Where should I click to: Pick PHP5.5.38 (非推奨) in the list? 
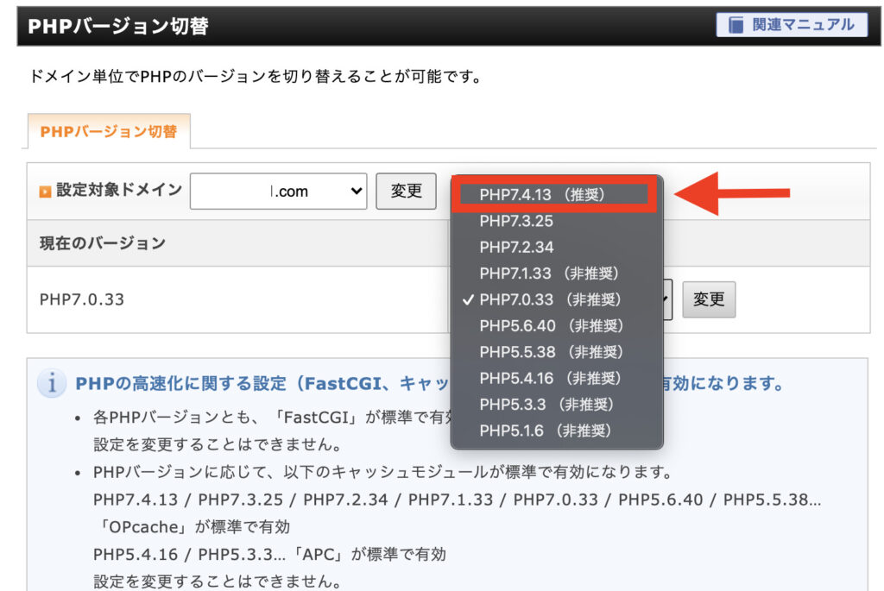550,352
